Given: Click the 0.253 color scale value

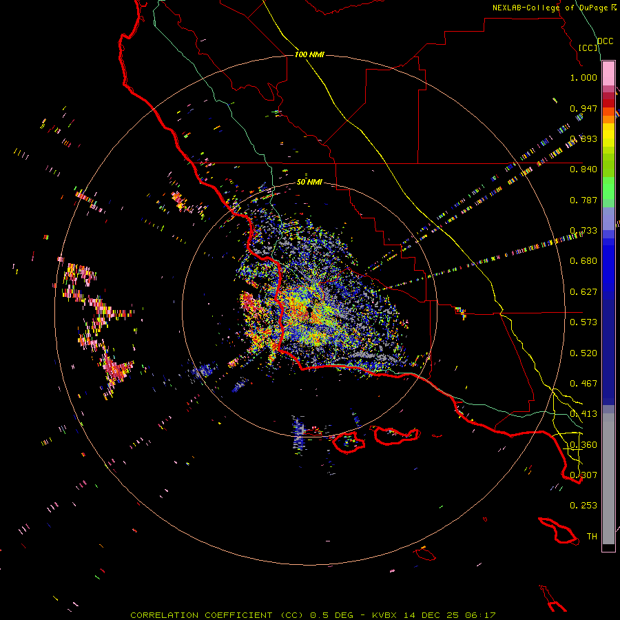Looking at the screenshot, I should tap(583, 506).
